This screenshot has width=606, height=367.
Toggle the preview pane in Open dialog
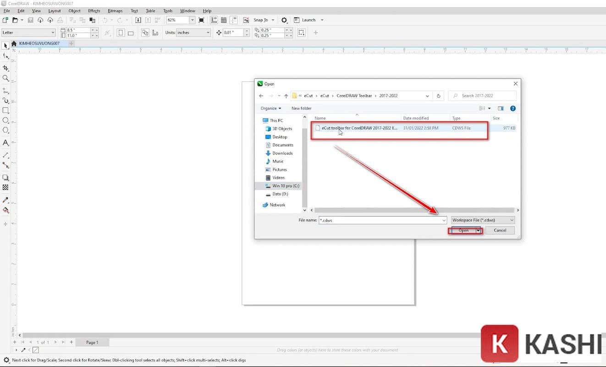501,108
